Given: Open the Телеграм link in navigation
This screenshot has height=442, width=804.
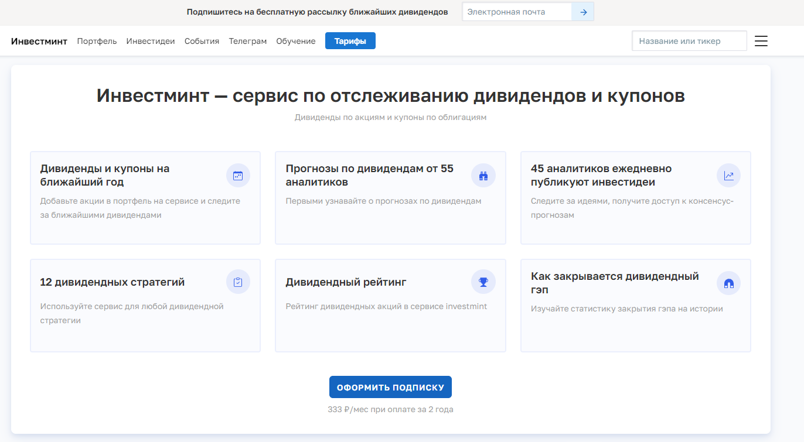Looking at the screenshot, I should pyautogui.click(x=247, y=41).
